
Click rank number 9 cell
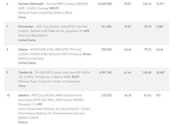coord(7,73)
